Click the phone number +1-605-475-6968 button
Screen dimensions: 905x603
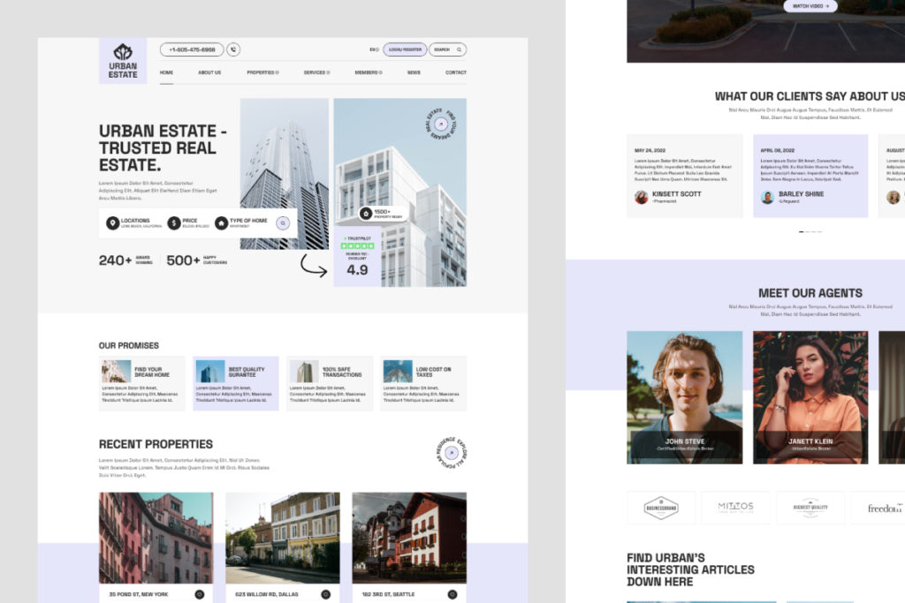pyautogui.click(x=192, y=49)
